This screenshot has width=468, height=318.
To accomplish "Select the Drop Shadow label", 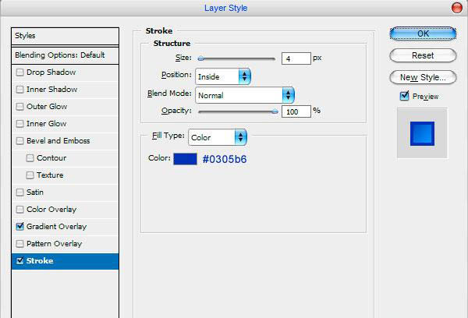I will (x=51, y=72).
